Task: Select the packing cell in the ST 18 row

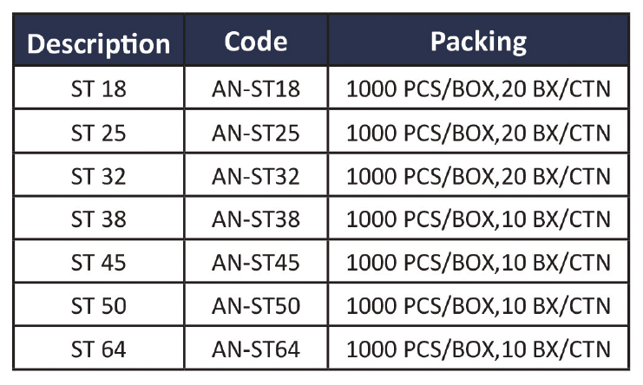Action: 478,89
